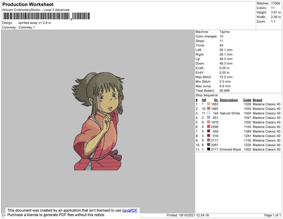Select the 618 crimson color swatch
Screen dimensions: 283x219
pyautogui.click(x=208, y=135)
